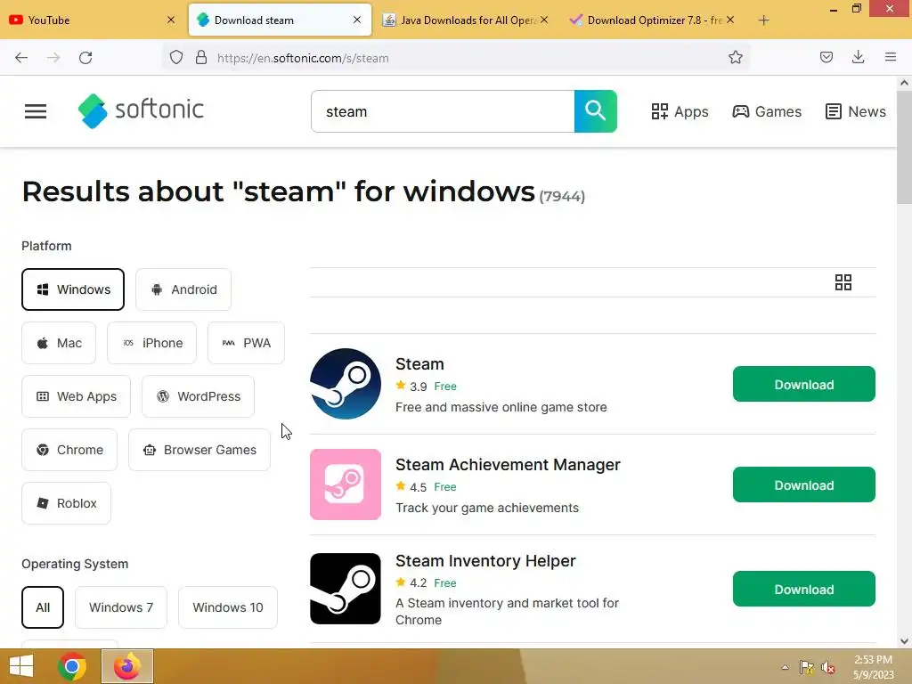Viewport: 912px width, 684px height.
Task: Click the steam search input field
Action: click(443, 111)
